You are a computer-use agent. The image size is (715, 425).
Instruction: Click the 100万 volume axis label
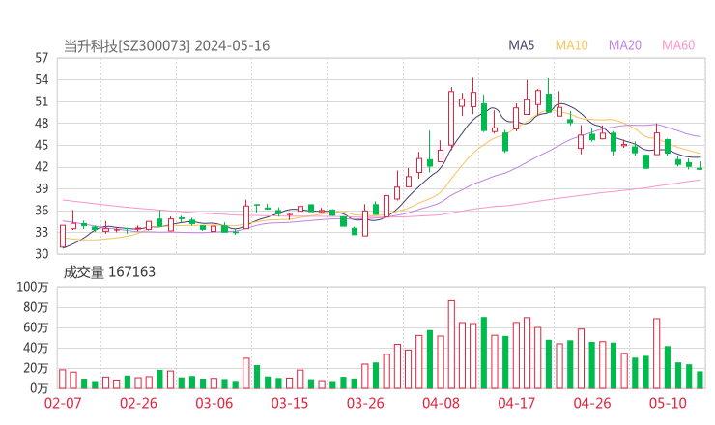pos(33,287)
